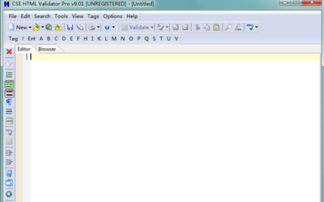
Task: Click the Save floppy disk icon
Action: pos(70,28)
